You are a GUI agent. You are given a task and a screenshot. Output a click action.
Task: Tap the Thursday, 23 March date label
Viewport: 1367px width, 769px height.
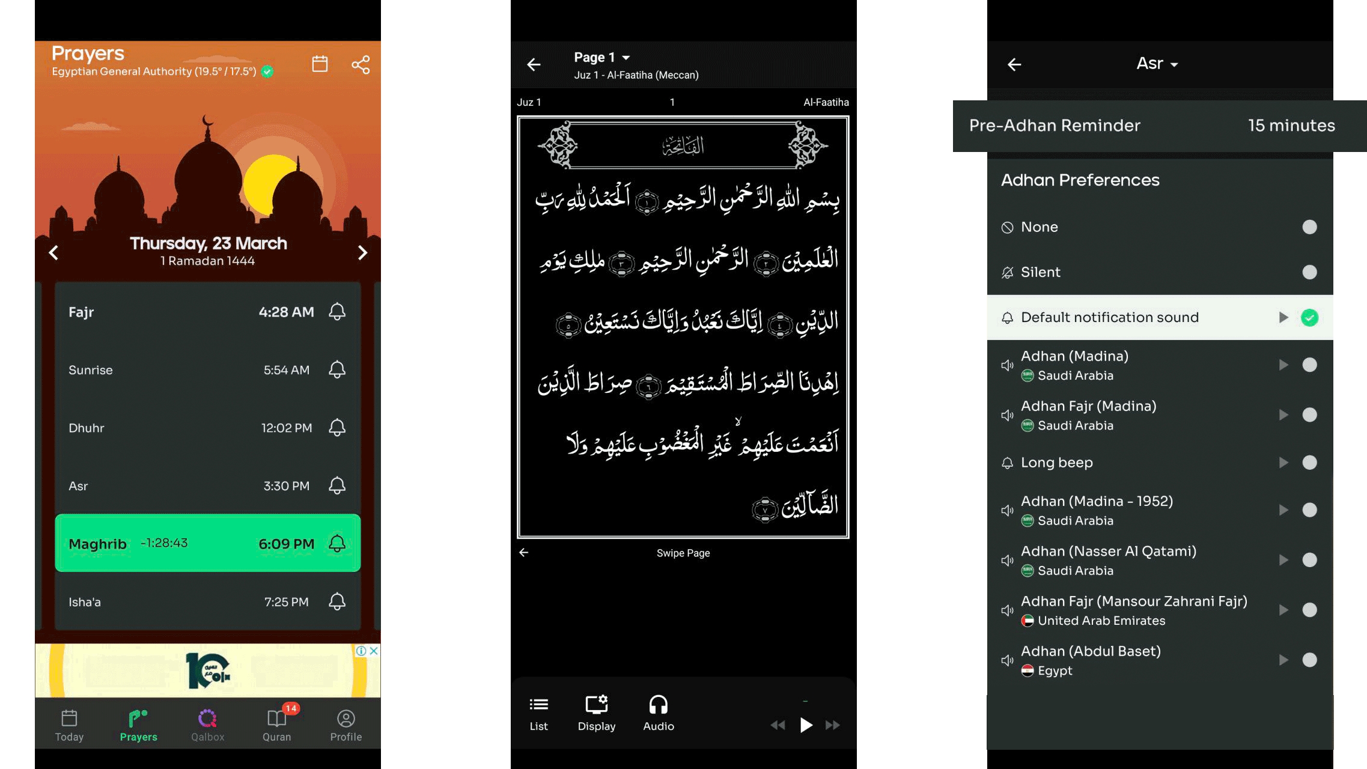pyautogui.click(x=208, y=243)
